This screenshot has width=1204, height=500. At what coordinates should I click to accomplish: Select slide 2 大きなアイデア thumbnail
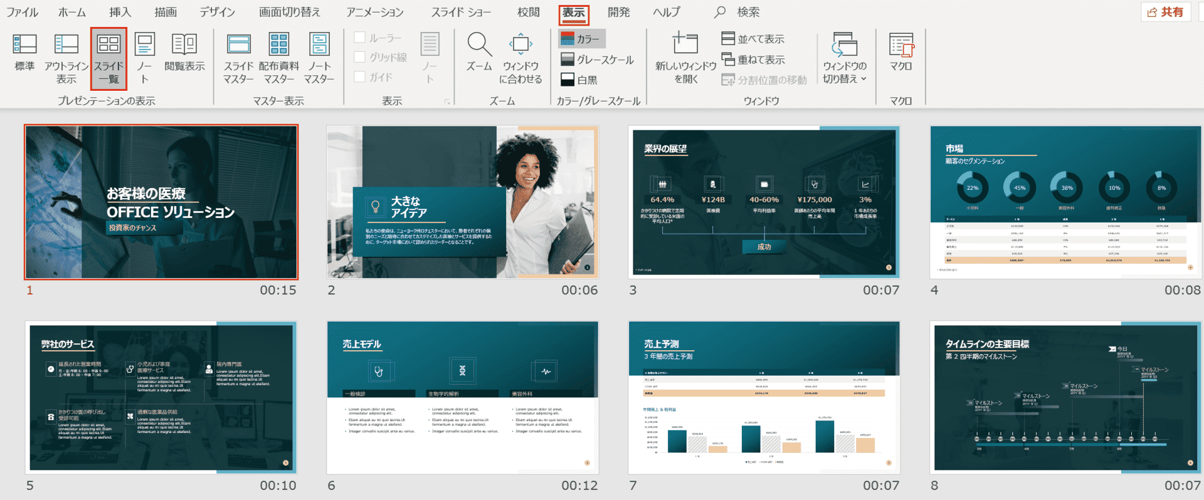tap(462, 202)
